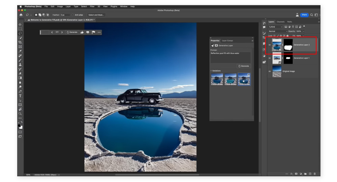The image size is (337, 182).
Task: Filter layers by adjustment layers icon
Action: (289, 27)
